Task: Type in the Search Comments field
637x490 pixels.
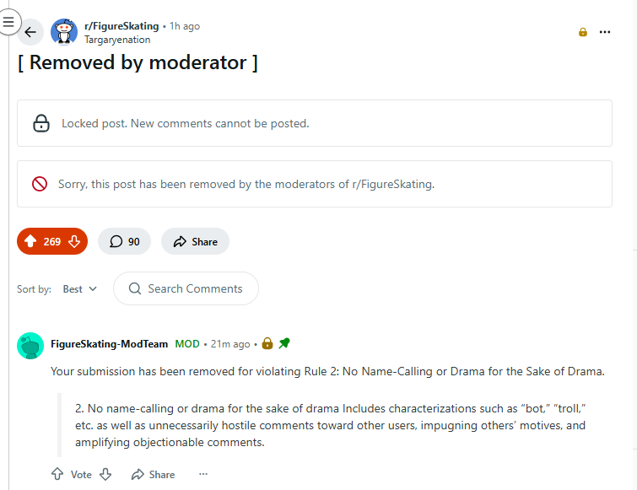Action: 194,288
